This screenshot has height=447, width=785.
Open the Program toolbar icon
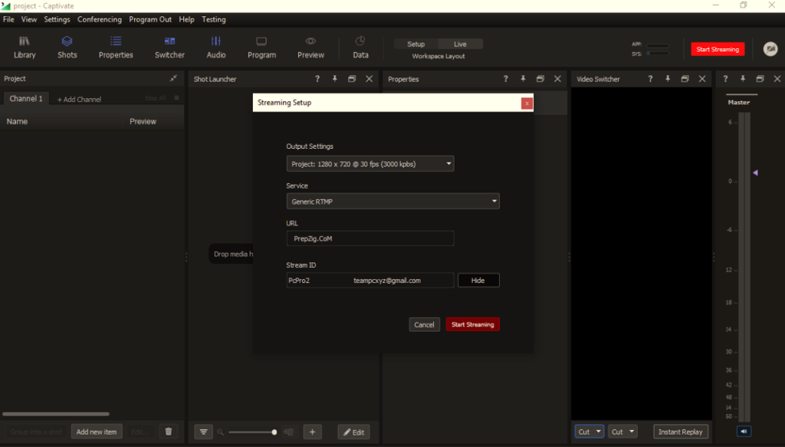tap(262, 48)
